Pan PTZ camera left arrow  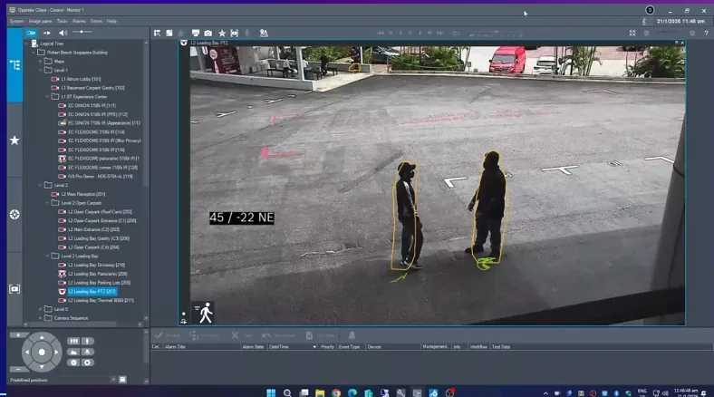pyautogui.click(x=27, y=352)
